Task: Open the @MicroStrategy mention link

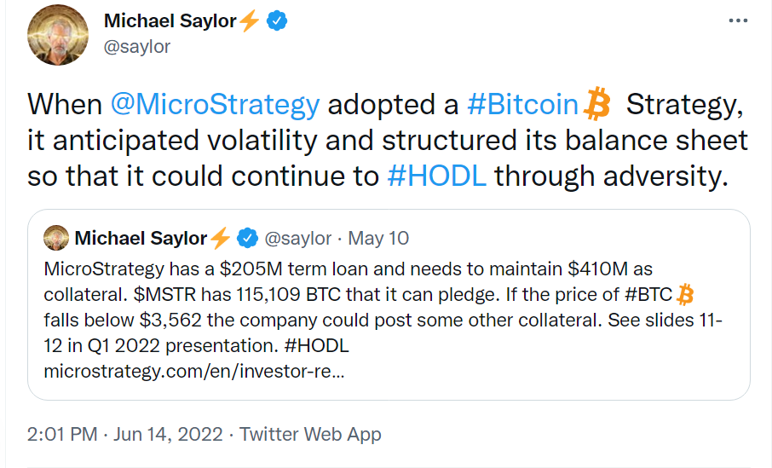Action: pos(216,105)
